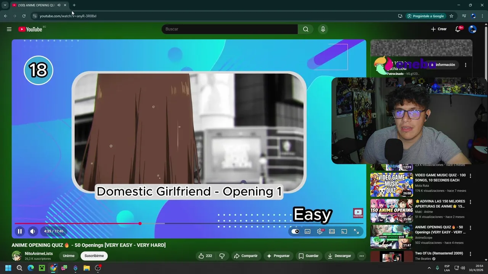Open the Crear create menu

point(439,29)
